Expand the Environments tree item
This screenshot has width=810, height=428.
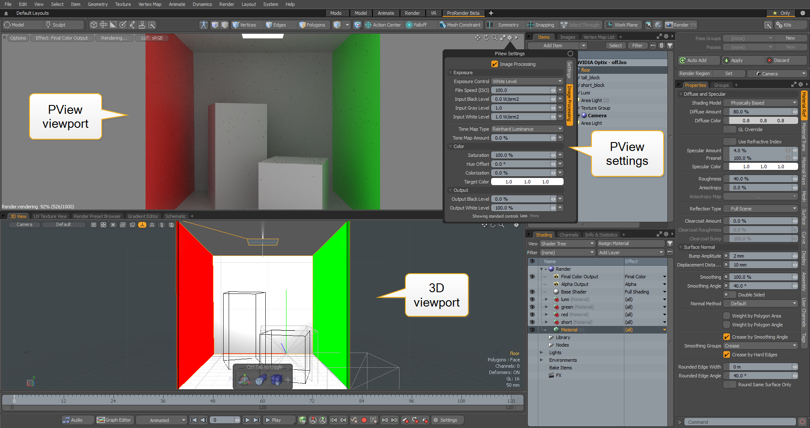[542, 360]
